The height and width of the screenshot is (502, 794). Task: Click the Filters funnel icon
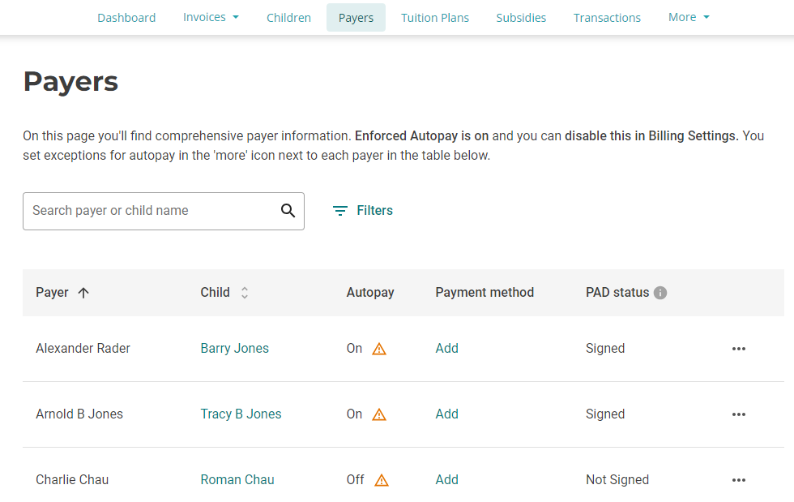(x=339, y=210)
